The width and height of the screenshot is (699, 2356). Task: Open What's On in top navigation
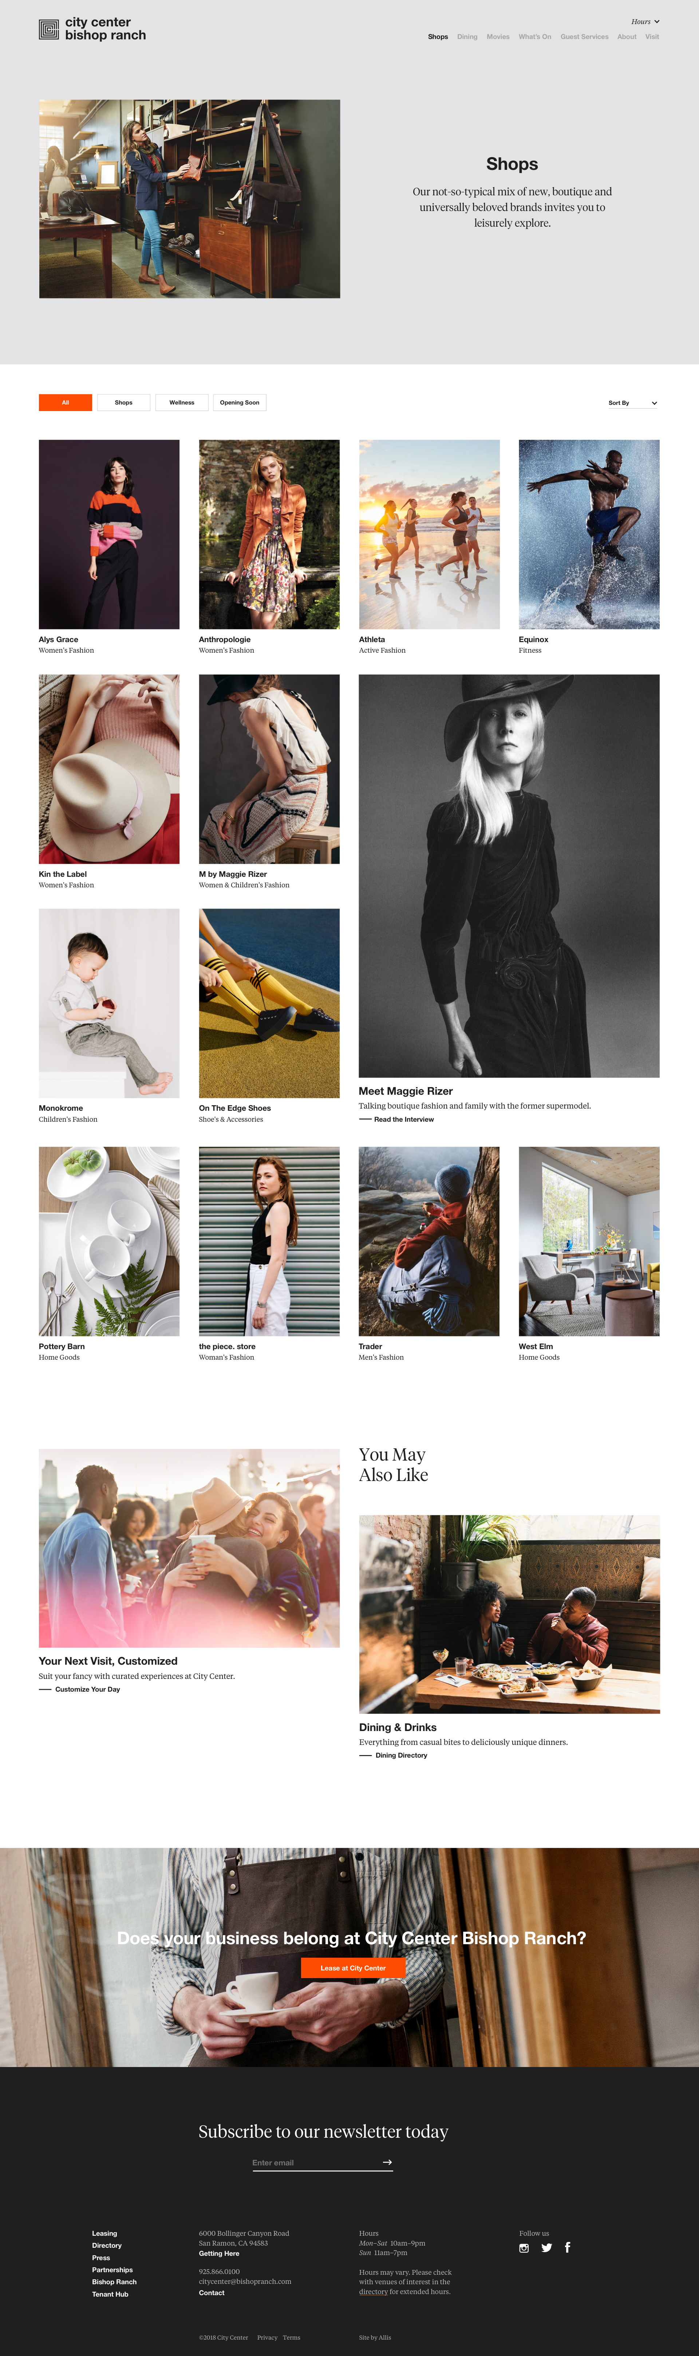[x=534, y=36]
